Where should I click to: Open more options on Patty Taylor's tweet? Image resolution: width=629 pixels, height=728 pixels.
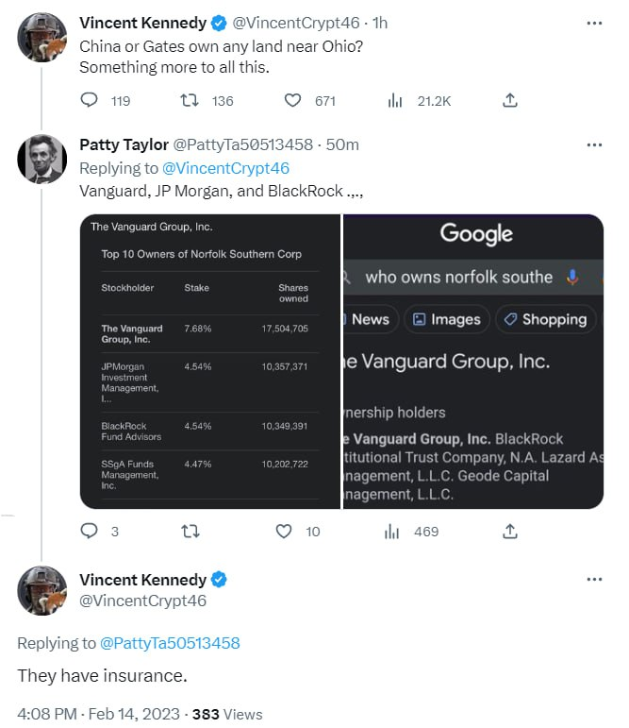click(594, 144)
